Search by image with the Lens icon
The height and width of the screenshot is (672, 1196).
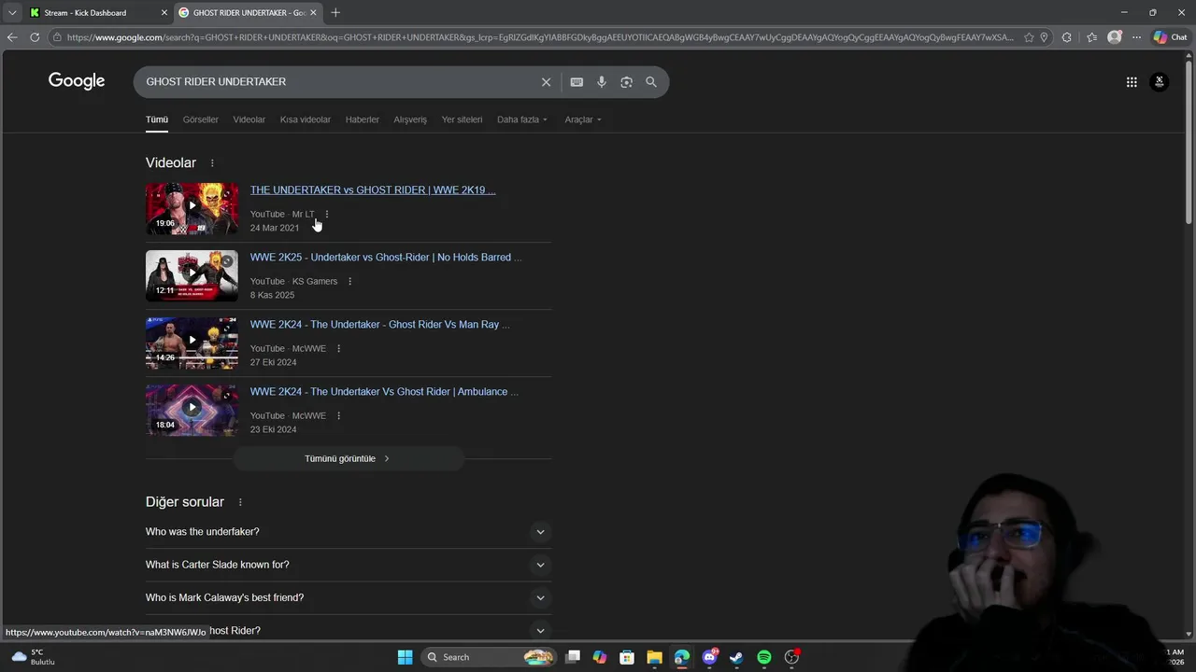[626, 82]
